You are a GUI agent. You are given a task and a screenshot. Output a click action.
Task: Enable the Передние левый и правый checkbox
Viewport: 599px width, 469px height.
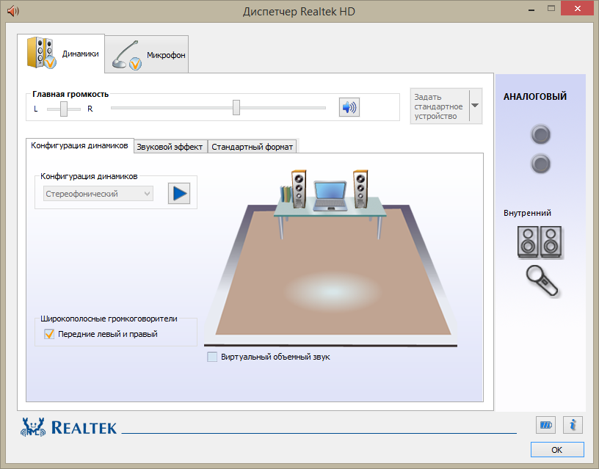tap(49, 333)
